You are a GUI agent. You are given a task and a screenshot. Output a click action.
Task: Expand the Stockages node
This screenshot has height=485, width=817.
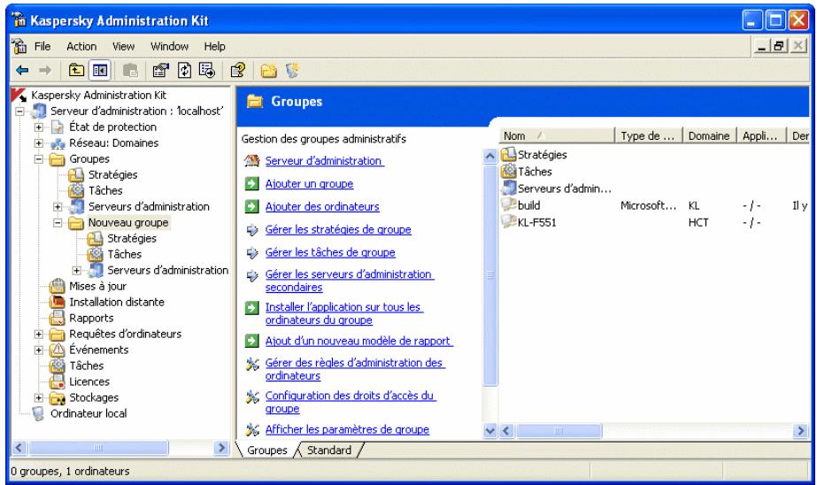point(39,398)
